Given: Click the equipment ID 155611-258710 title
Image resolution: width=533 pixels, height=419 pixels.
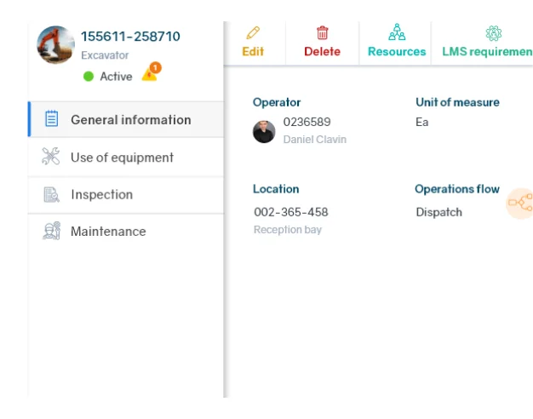Looking at the screenshot, I should tap(130, 37).
